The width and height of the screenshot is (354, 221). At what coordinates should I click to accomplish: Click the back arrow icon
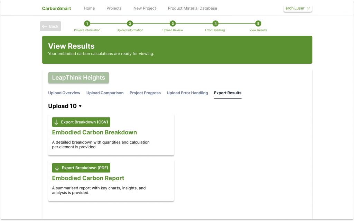pyautogui.click(x=45, y=26)
